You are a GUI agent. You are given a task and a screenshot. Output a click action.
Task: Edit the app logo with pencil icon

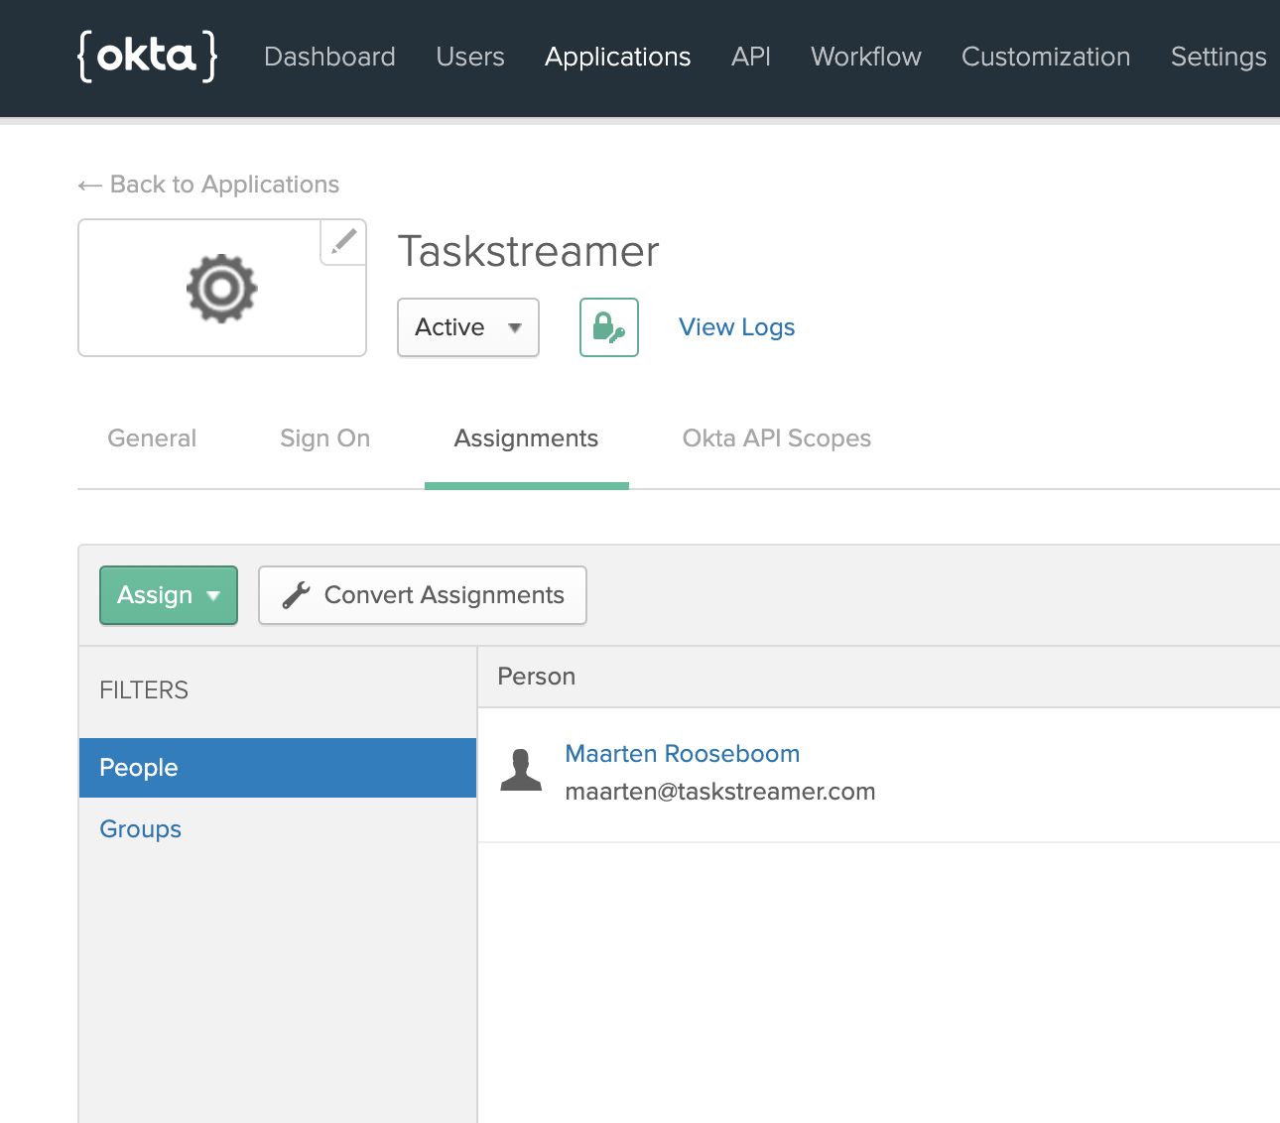coord(343,242)
